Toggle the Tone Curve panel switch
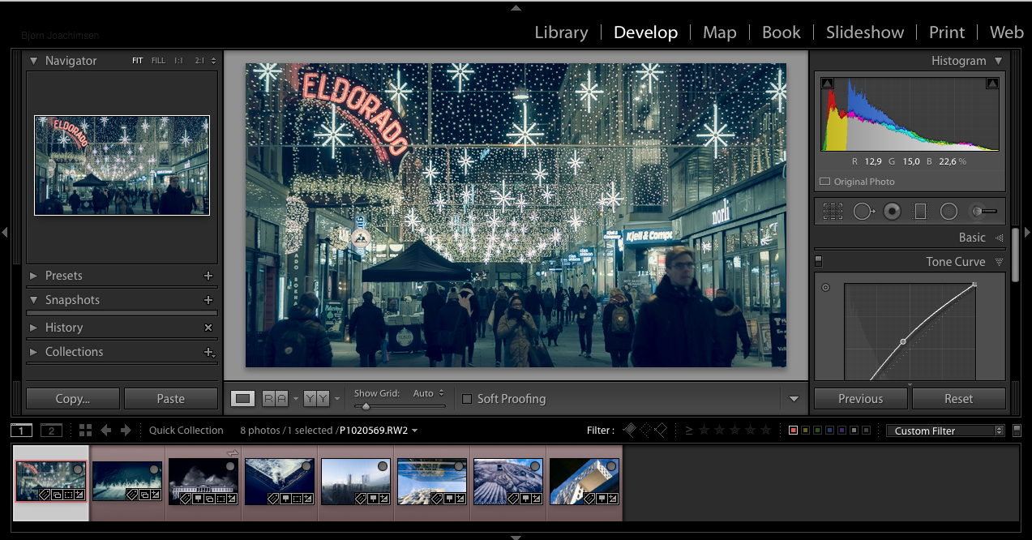The width and height of the screenshot is (1032, 540). point(819,261)
